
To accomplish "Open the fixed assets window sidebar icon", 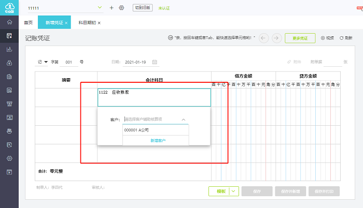I will [9, 117].
